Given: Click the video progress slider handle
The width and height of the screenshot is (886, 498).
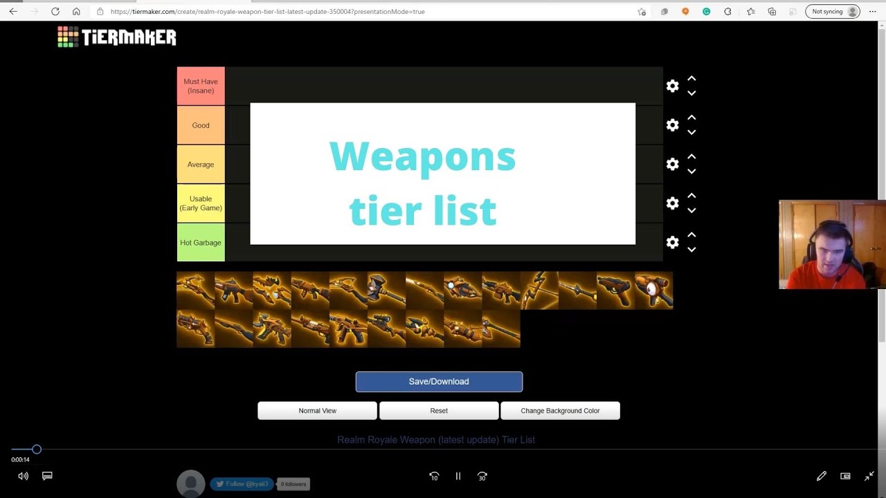Looking at the screenshot, I should pyautogui.click(x=37, y=450).
